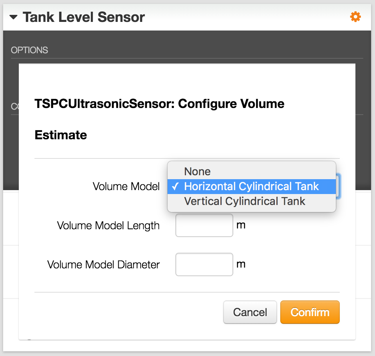Focus the Volume Model Diameter input field
375x356 pixels.
click(x=204, y=264)
